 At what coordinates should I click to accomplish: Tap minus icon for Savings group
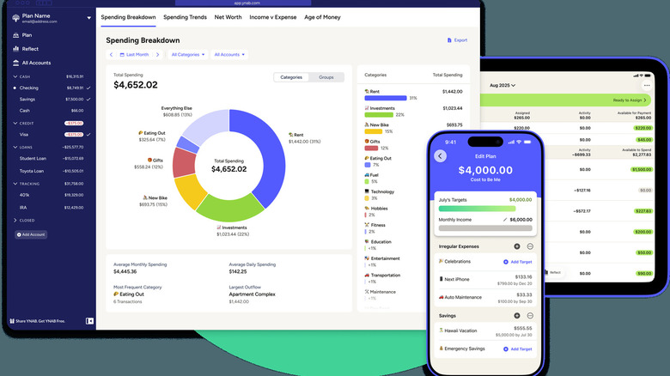(x=530, y=316)
